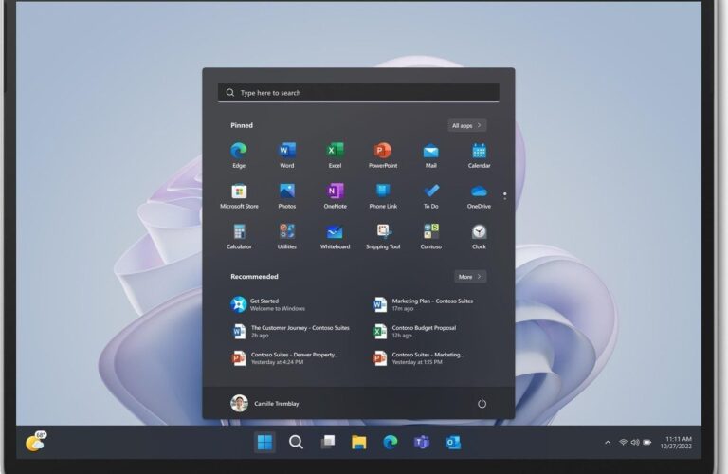Screen dimensions: 728x474
Task: Launch the Clock app
Action: pyautogui.click(x=479, y=236)
